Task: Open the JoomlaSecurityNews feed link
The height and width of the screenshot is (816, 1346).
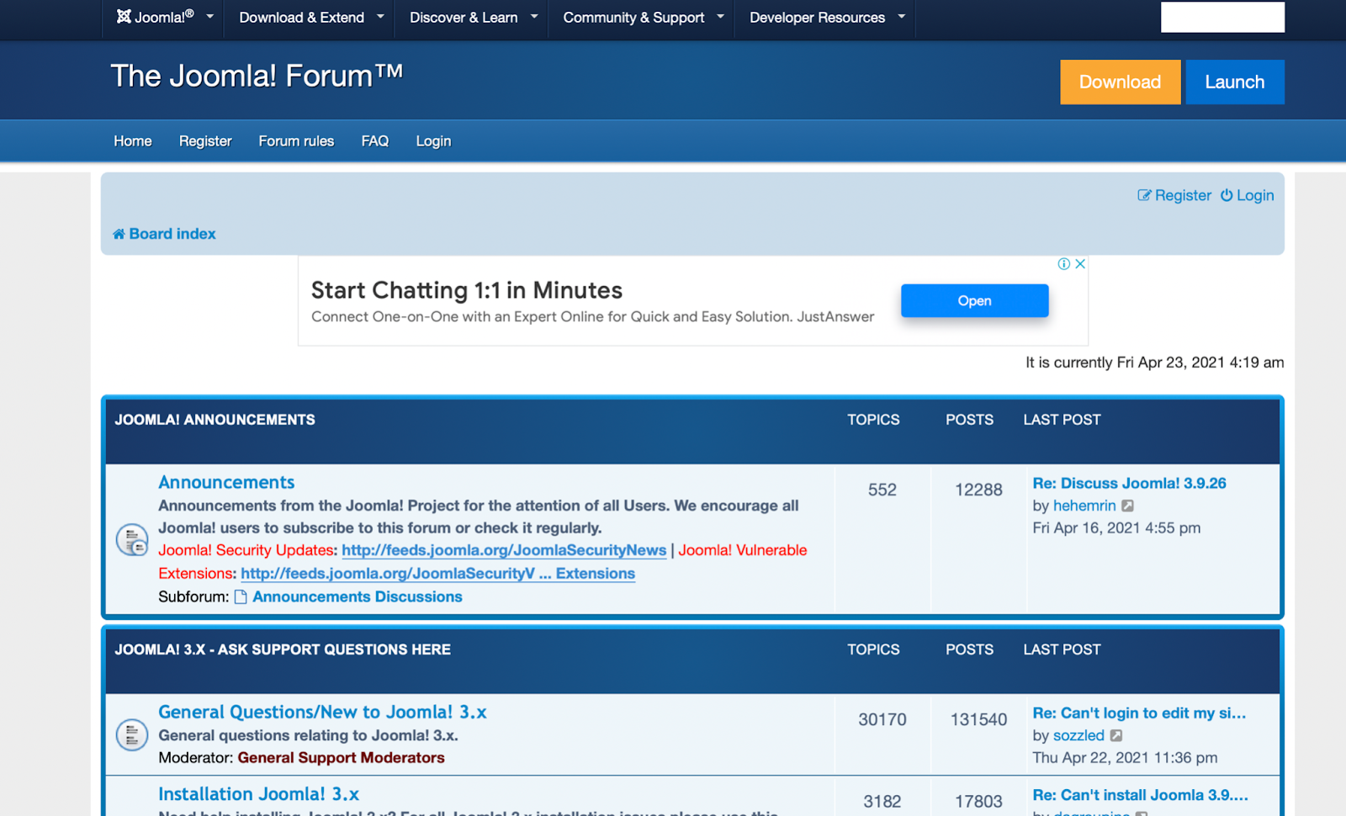Action: (504, 550)
